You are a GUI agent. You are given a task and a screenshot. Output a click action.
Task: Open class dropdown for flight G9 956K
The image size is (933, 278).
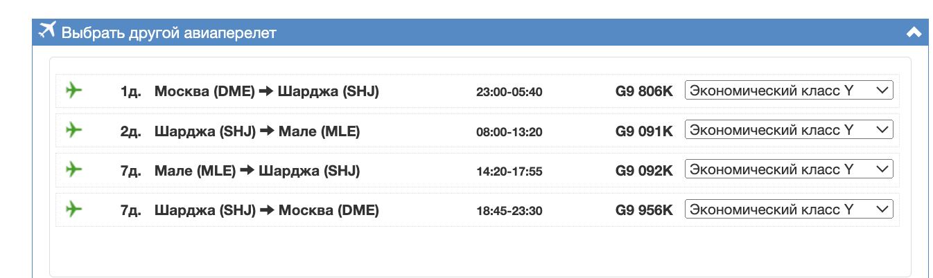788,209
